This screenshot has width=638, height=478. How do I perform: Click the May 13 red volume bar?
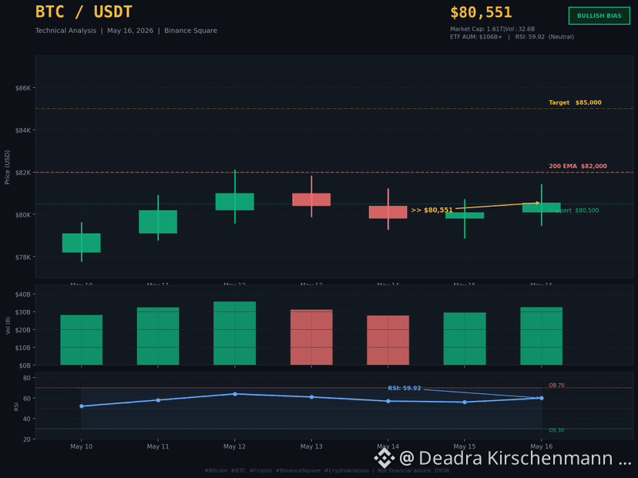(x=311, y=338)
